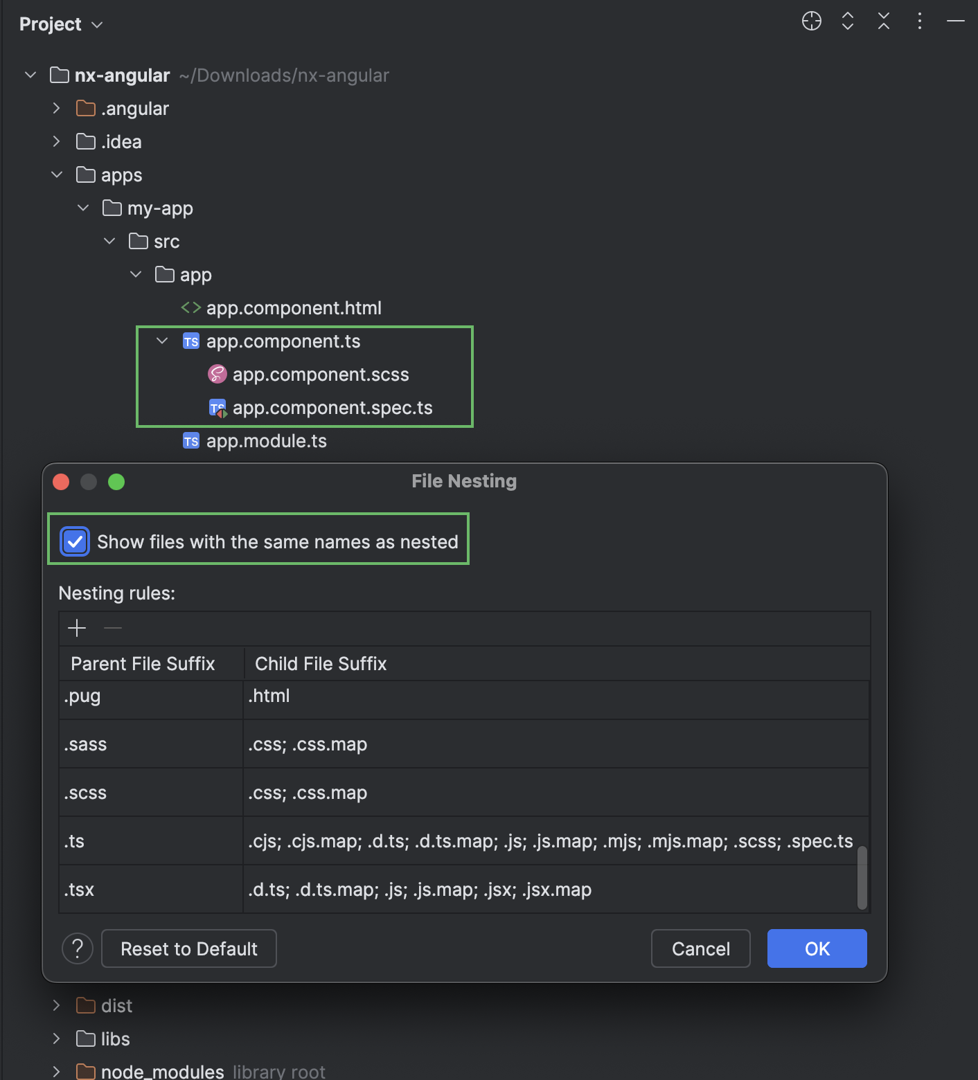Image resolution: width=978 pixels, height=1080 pixels.
Task: Open the Project panel options (three dots)
Action: pos(920,21)
